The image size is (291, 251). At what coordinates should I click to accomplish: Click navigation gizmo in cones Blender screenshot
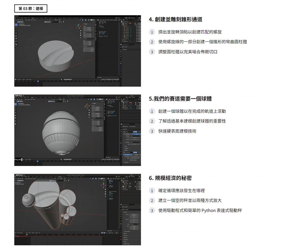[x=103, y=185]
